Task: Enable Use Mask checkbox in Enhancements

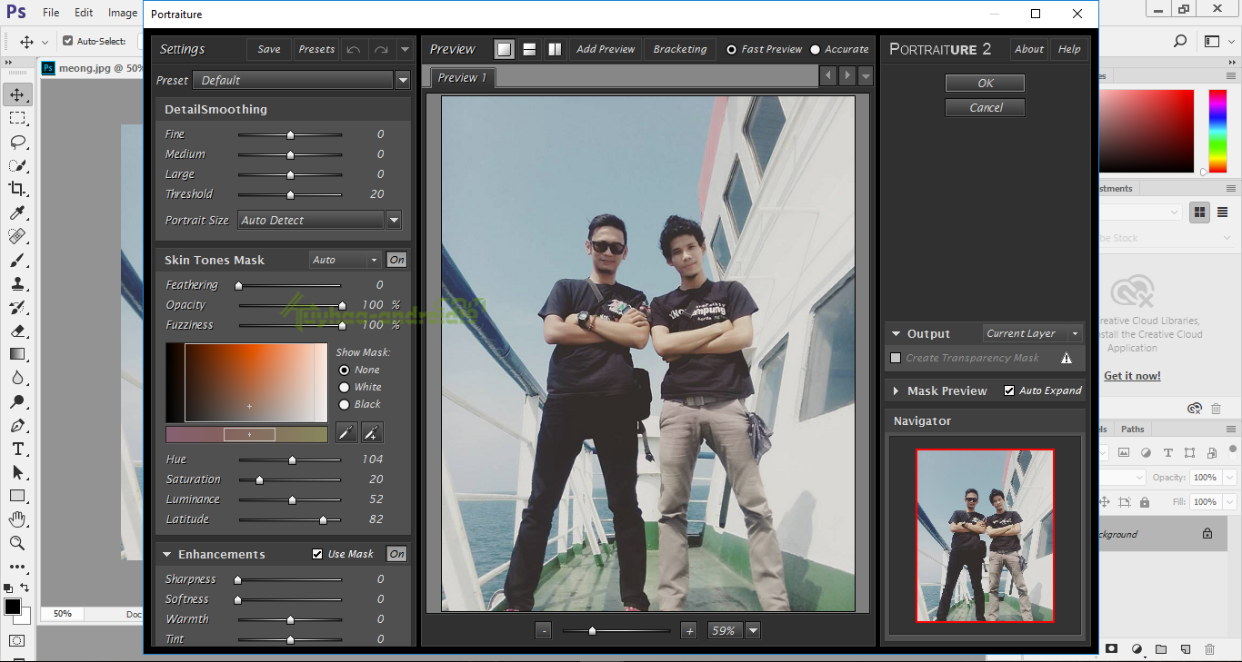Action: point(317,554)
